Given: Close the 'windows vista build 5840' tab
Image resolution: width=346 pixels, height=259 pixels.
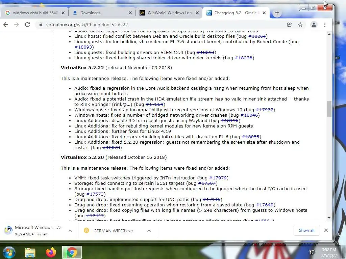Looking at the screenshot, I should click(63, 13).
